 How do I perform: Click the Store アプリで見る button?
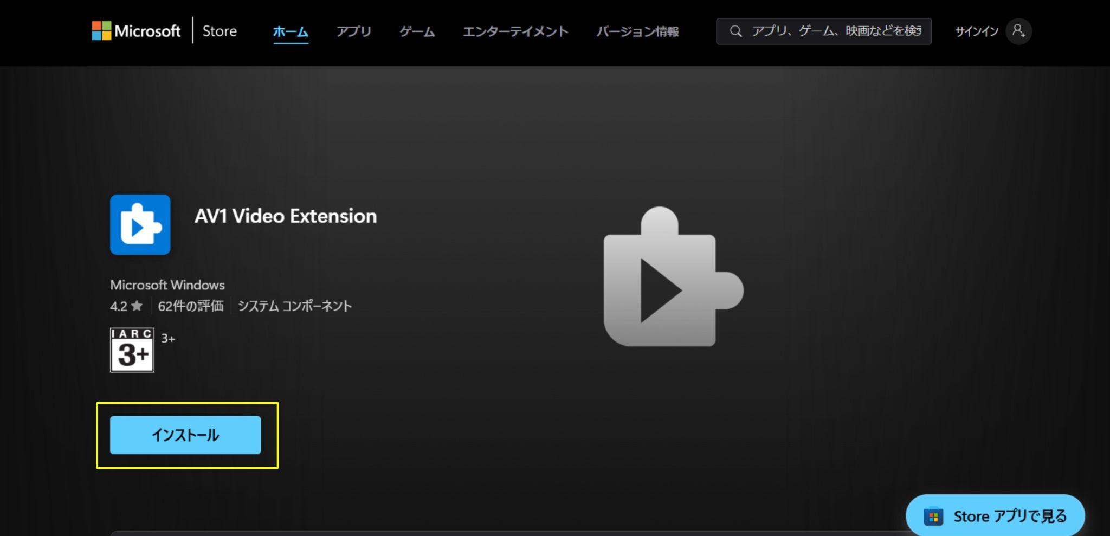tap(995, 516)
